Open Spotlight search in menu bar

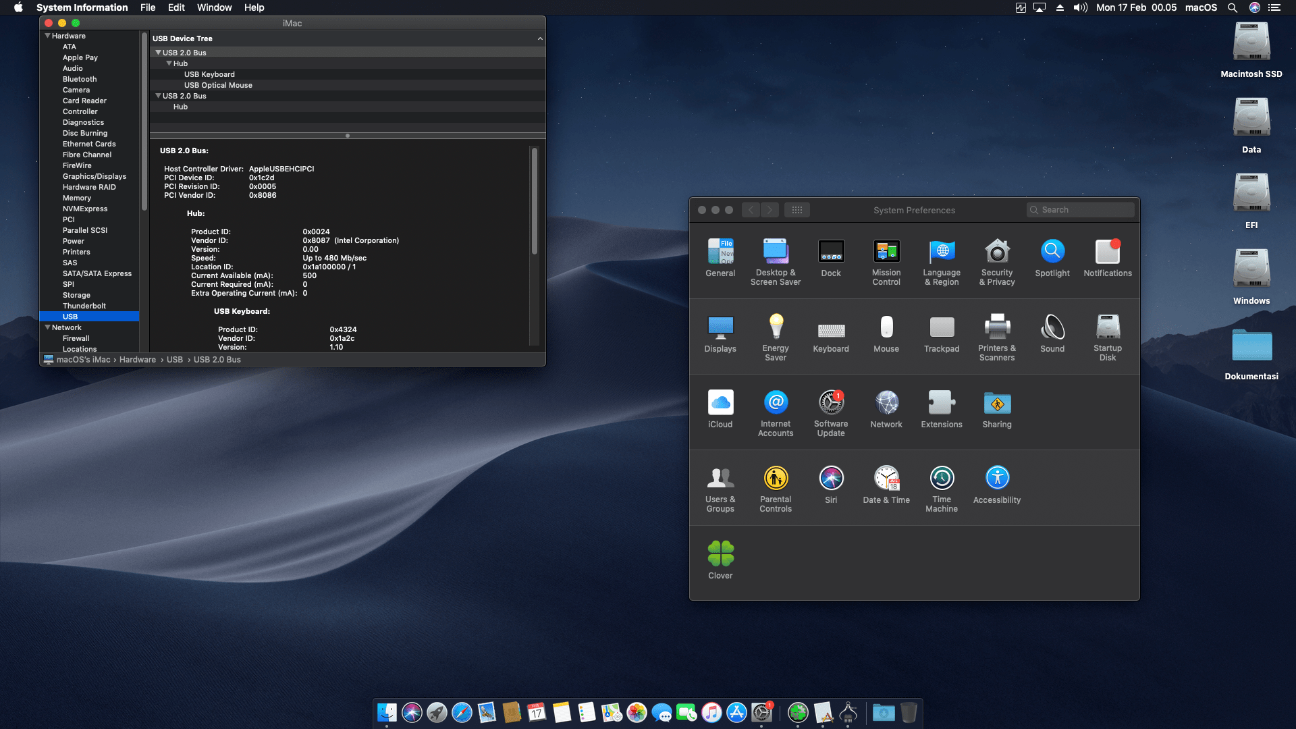[x=1232, y=7]
